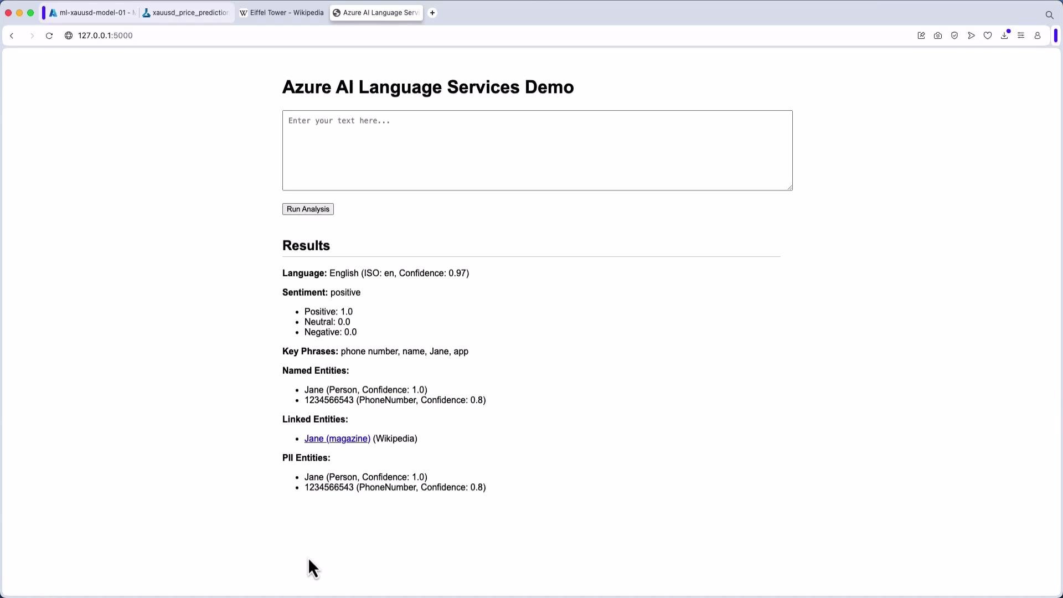1063x598 pixels.
Task: Switch to ml-xauusd-model-01 tab
Action: pos(92,13)
